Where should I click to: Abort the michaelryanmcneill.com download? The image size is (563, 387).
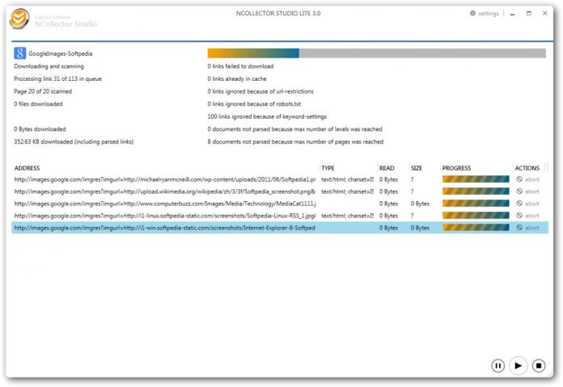tap(527, 179)
